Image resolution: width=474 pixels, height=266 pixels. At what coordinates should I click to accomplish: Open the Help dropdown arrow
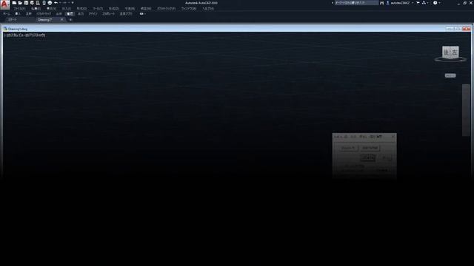439,3
